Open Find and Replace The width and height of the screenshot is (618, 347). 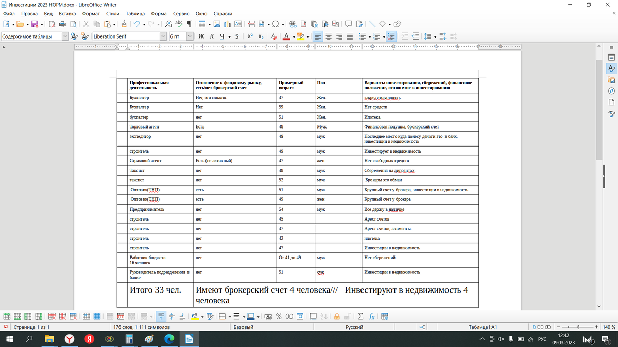point(168,24)
